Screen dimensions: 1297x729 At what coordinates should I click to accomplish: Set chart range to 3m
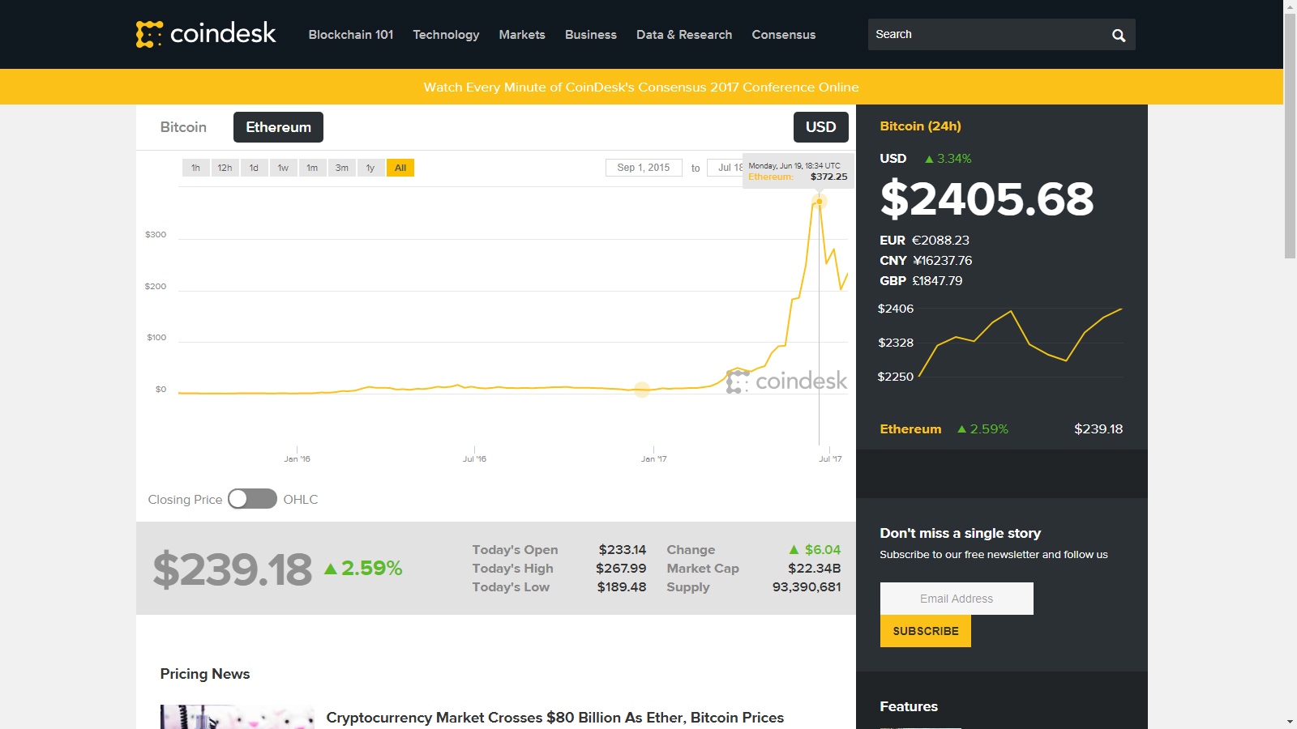tap(341, 168)
